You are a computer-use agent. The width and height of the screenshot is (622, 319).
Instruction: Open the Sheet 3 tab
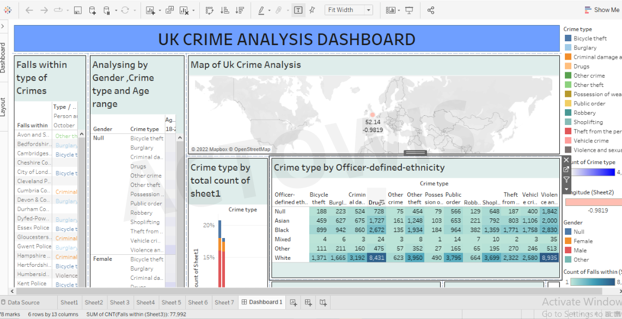[120, 302]
